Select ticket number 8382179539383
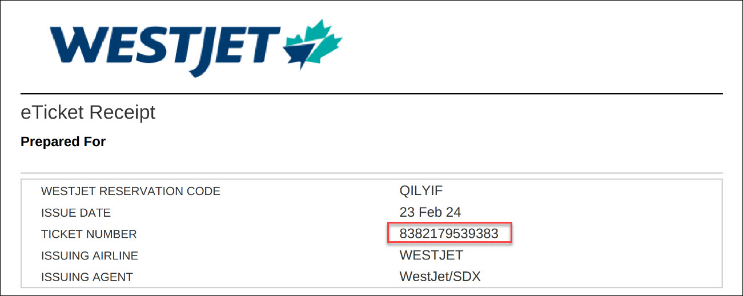743x296 pixels. [449, 234]
